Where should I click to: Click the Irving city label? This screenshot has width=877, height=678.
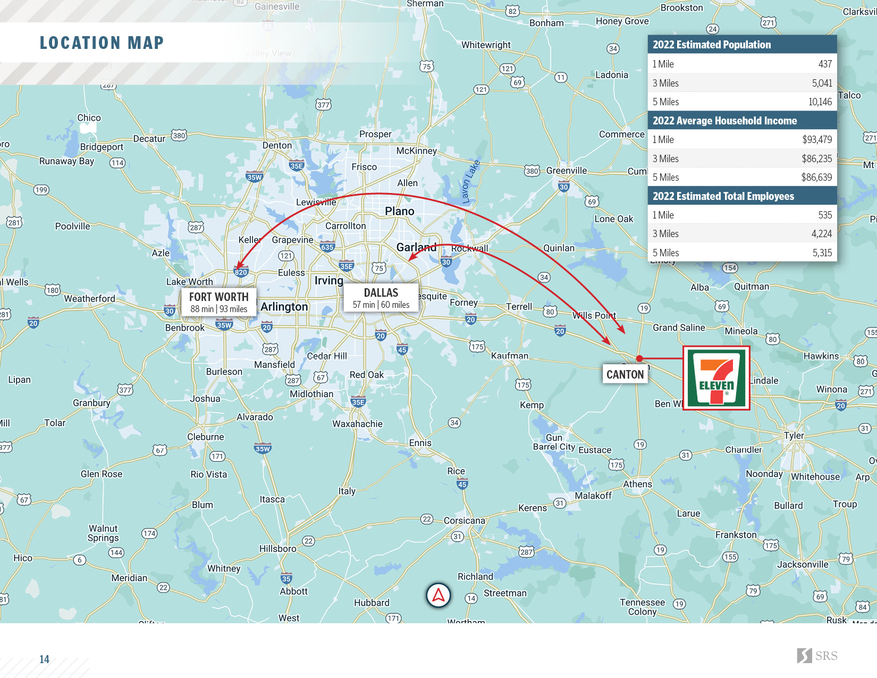[329, 280]
